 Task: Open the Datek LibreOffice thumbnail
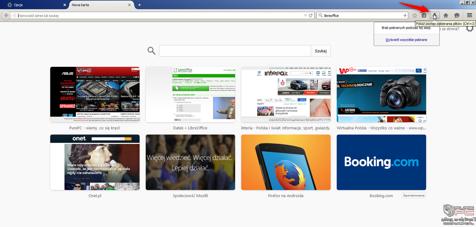coord(190,94)
